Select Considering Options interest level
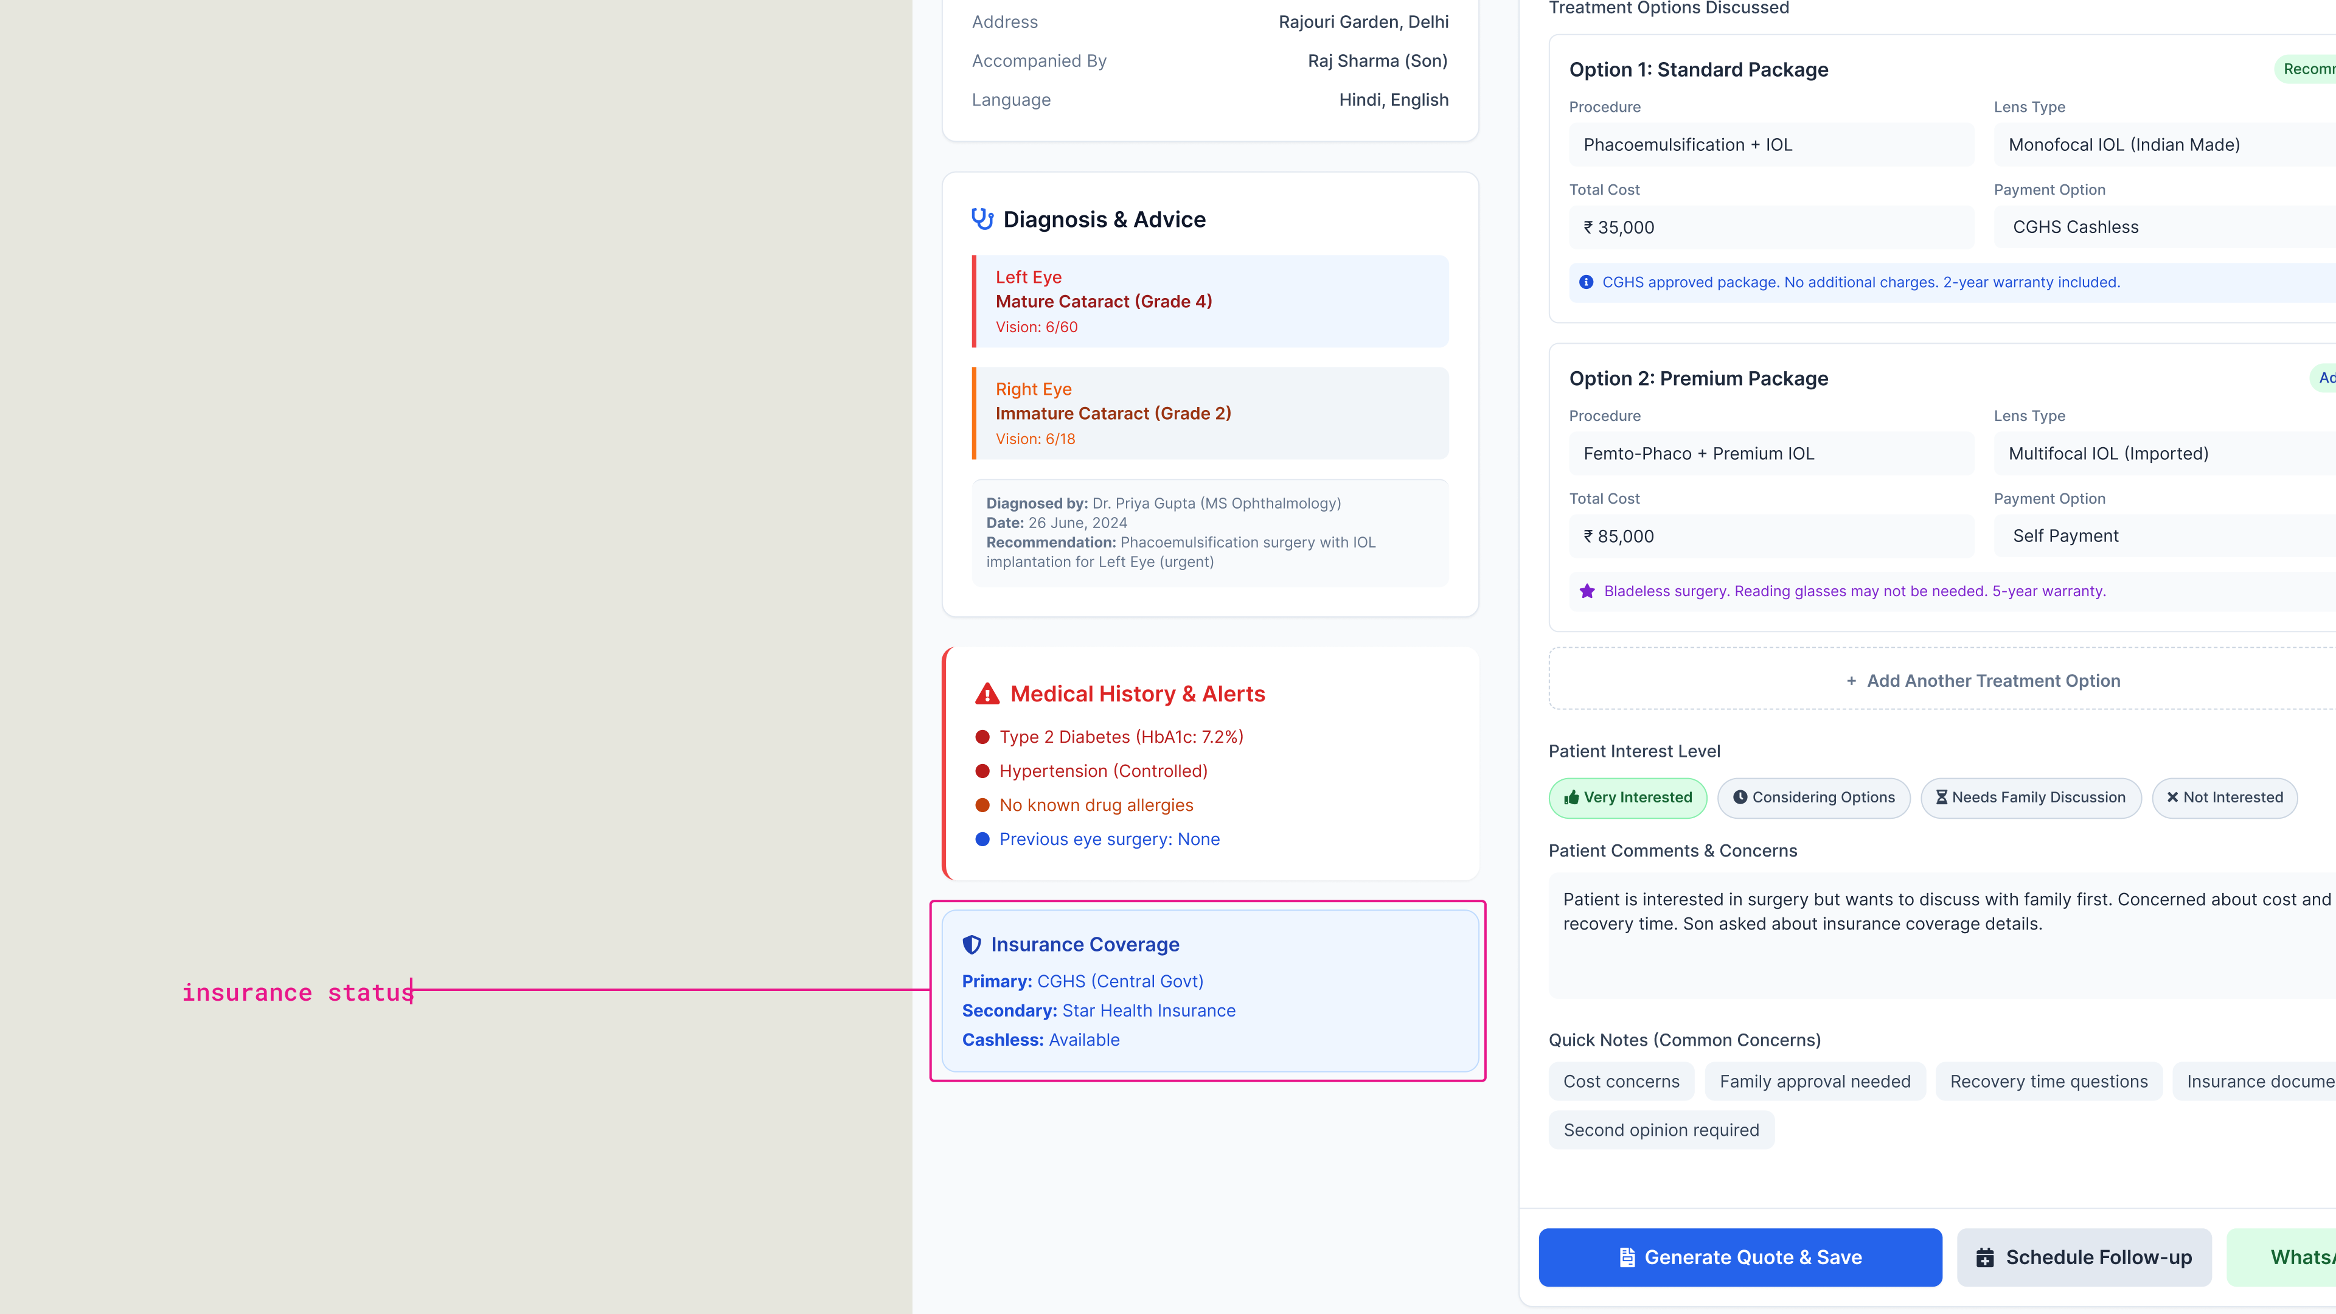The width and height of the screenshot is (2336, 1314). [x=1813, y=798]
